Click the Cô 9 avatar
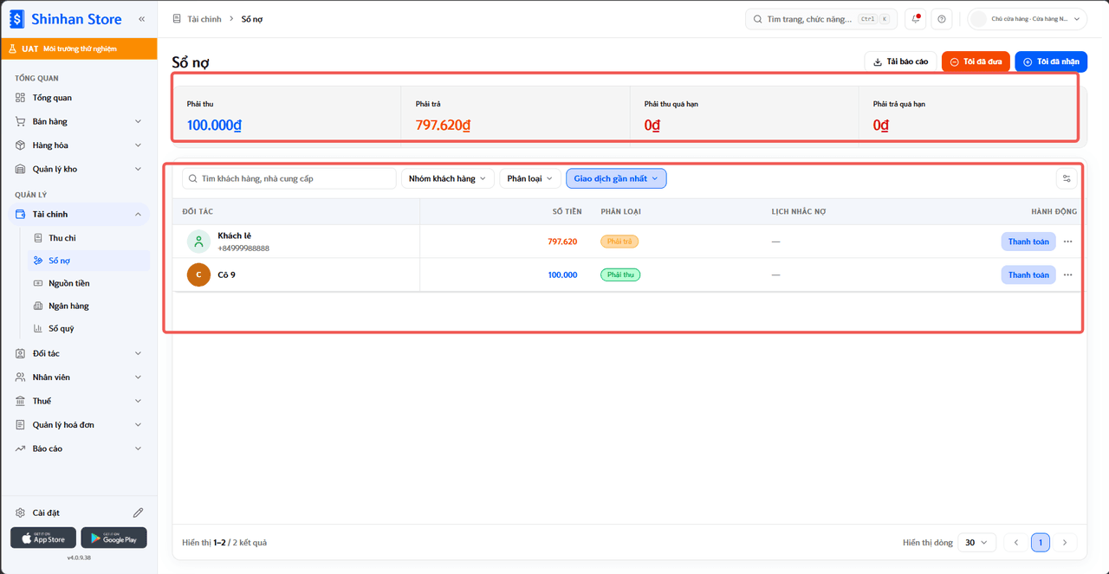Image resolution: width=1109 pixels, height=574 pixels. click(198, 274)
